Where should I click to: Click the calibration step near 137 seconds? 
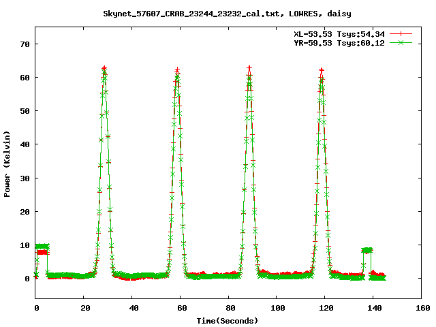click(x=367, y=250)
